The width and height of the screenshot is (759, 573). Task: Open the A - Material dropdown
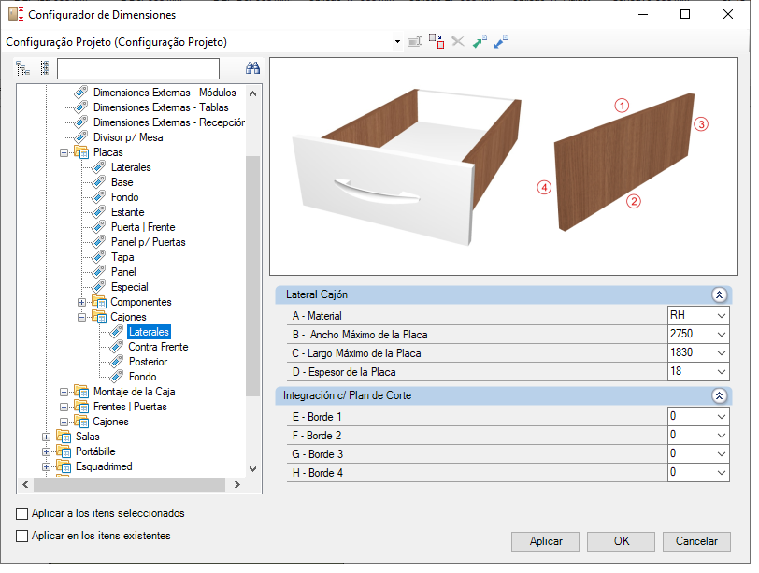point(722,316)
